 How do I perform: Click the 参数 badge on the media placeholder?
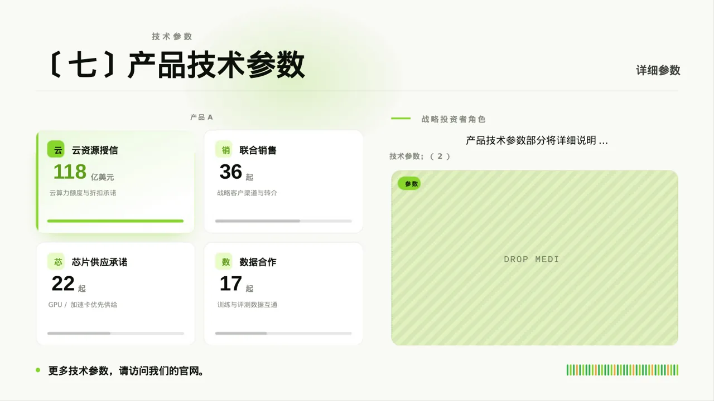tap(409, 184)
